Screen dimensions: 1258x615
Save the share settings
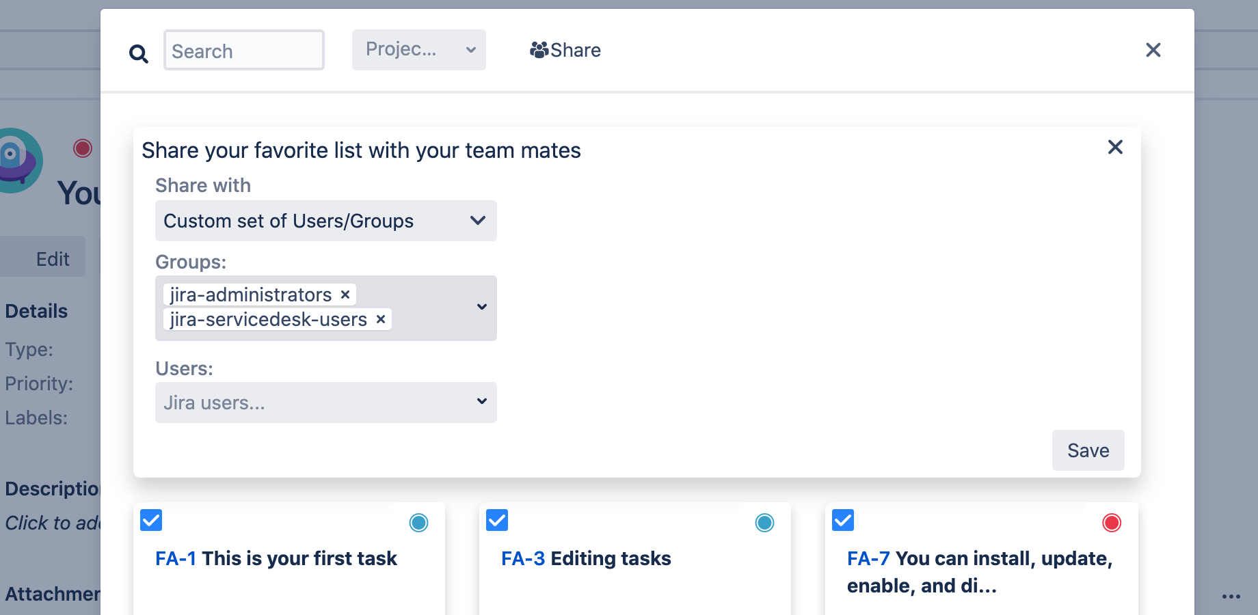(1088, 450)
